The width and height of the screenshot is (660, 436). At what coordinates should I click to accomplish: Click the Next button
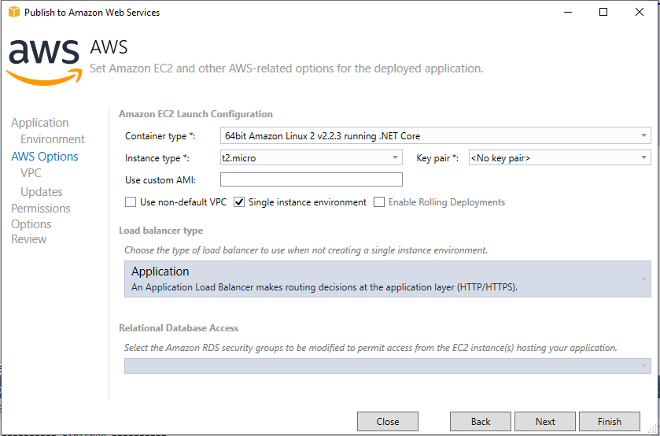(545, 421)
